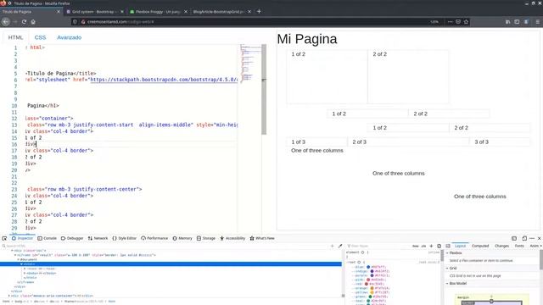Switch to the Flexbox Froggy tab
The image size is (543, 305).
tap(158, 12)
